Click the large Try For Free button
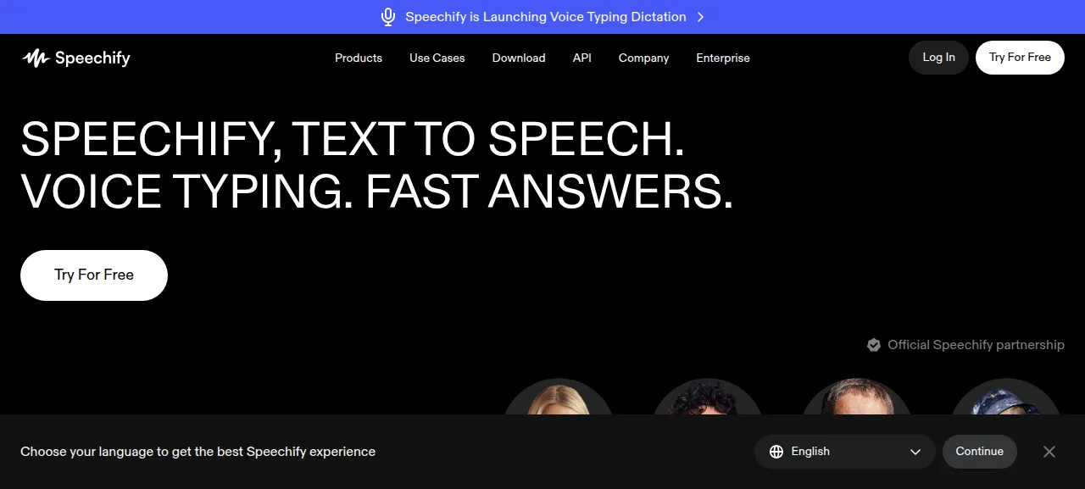Screen dimensions: 1085x489 click(94, 275)
